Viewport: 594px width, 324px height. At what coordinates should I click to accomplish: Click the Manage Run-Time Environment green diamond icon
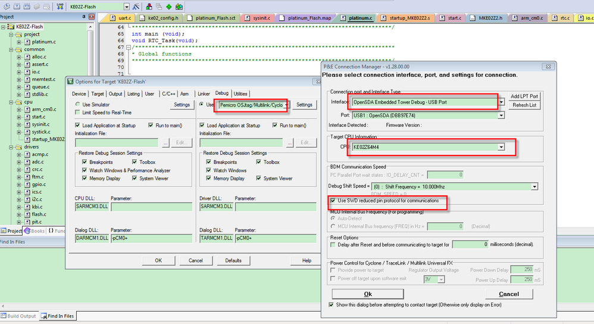coord(169,7)
